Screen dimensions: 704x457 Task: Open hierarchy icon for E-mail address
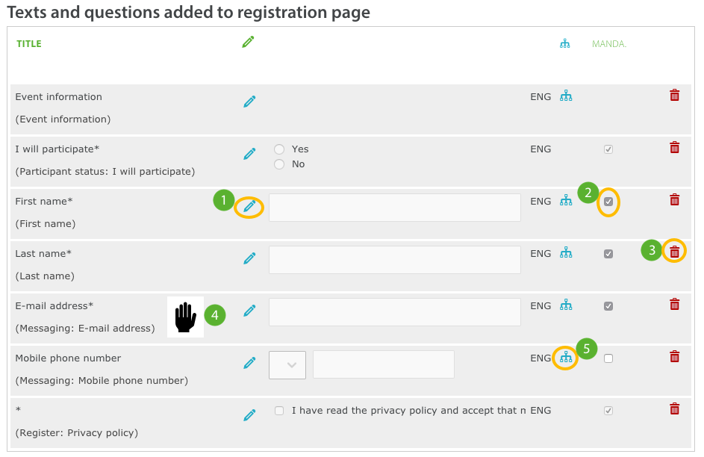coord(566,305)
